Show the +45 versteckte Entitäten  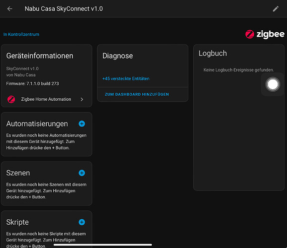126,79
